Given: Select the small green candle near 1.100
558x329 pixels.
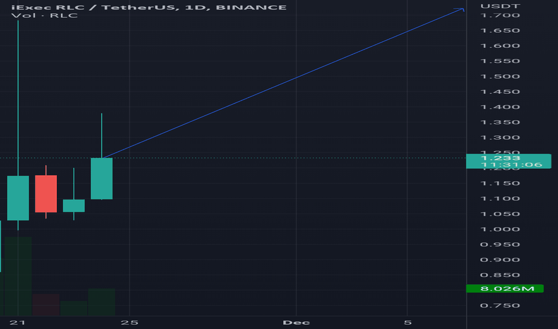Looking at the screenshot, I should coord(74,206).
